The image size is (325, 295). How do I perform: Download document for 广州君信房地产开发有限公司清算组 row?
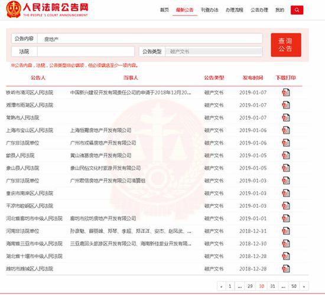click(x=286, y=181)
